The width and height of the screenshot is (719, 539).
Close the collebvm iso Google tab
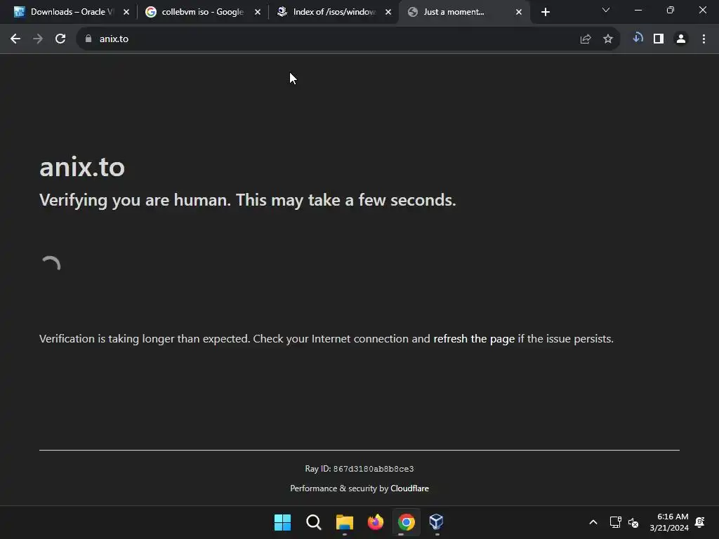point(257,12)
